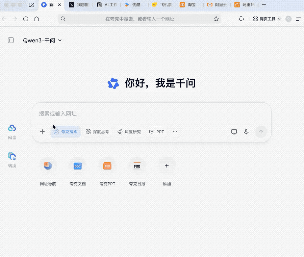The width and height of the screenshot is (304, 257).
Task: Click the 搜索或输入网址 input field
Action: pos(135,114)
